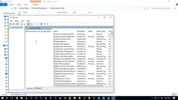This screenshot has width=178, height=100.
Task: Open the View menu in Services
Action: [23, 21]
